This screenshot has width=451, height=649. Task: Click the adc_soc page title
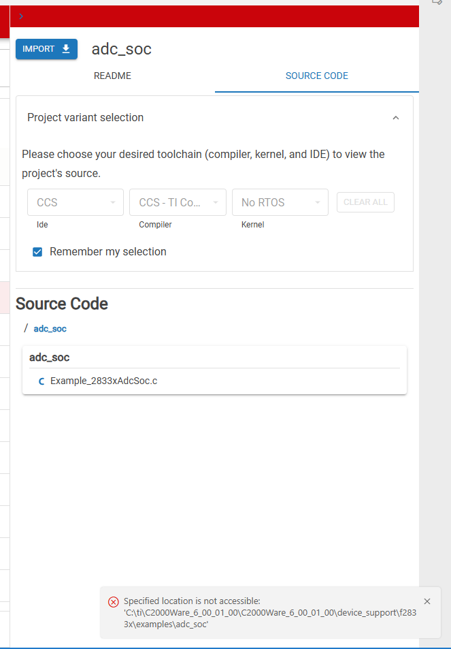(x=122, y=49)
